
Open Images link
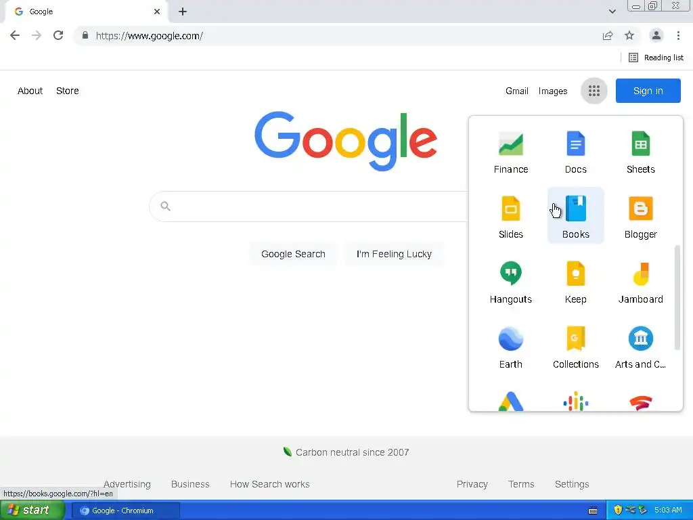(x=552, y=91)
